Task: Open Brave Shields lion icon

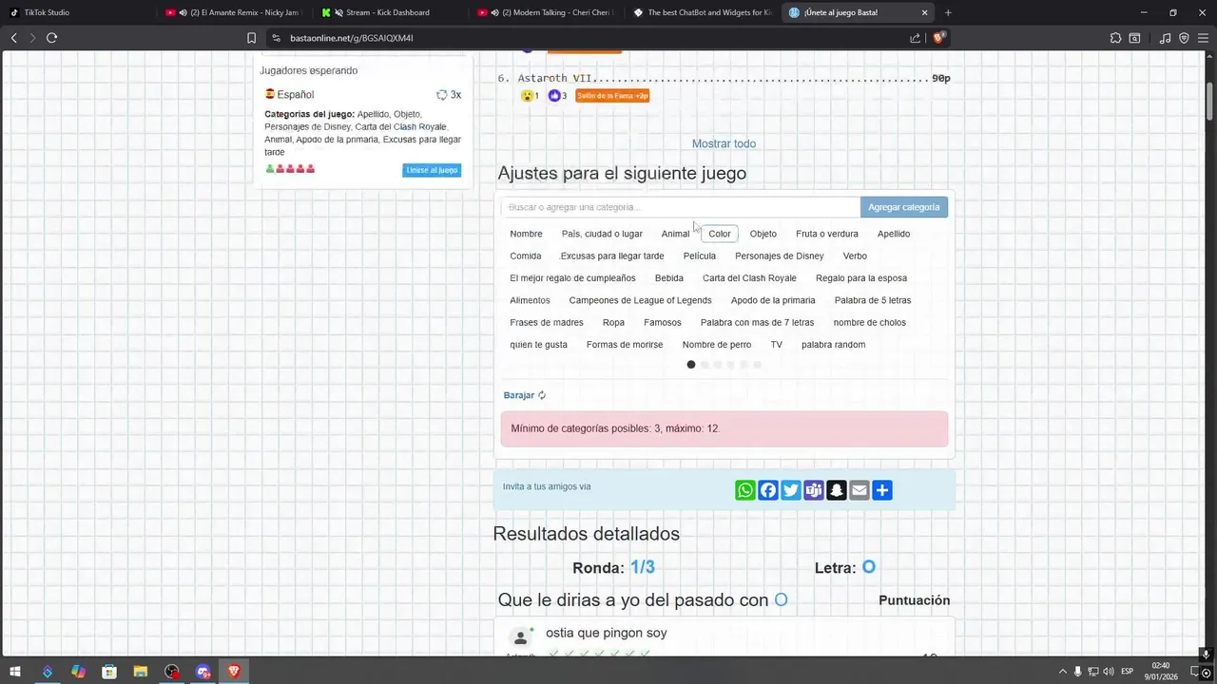Action: click(x=938, y=38)
